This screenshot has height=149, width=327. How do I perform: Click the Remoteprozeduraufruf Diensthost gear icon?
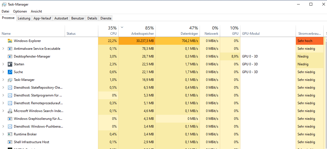point(10,103)
